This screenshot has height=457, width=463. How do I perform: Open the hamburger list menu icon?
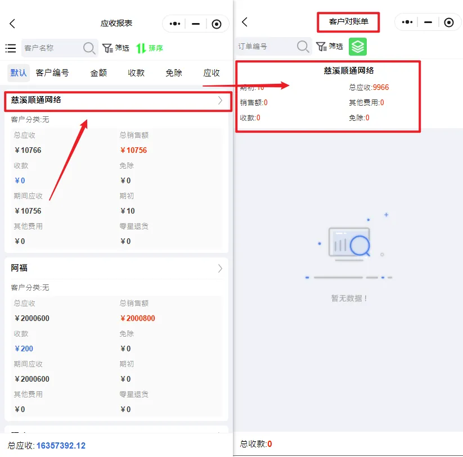[x=11, y=48]
